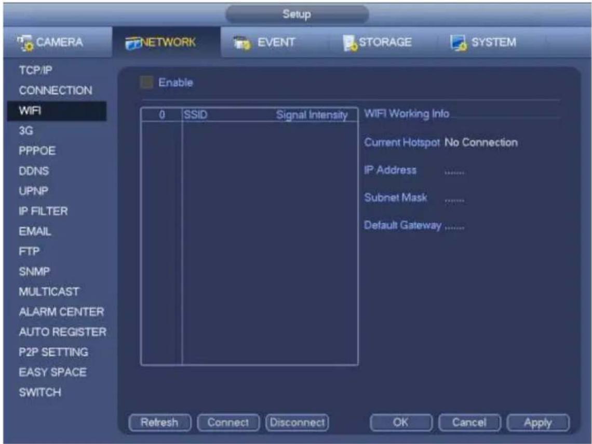Click the EVENT tab icon
This screenshot has width=592, height=444.
[x=241, y=43]
